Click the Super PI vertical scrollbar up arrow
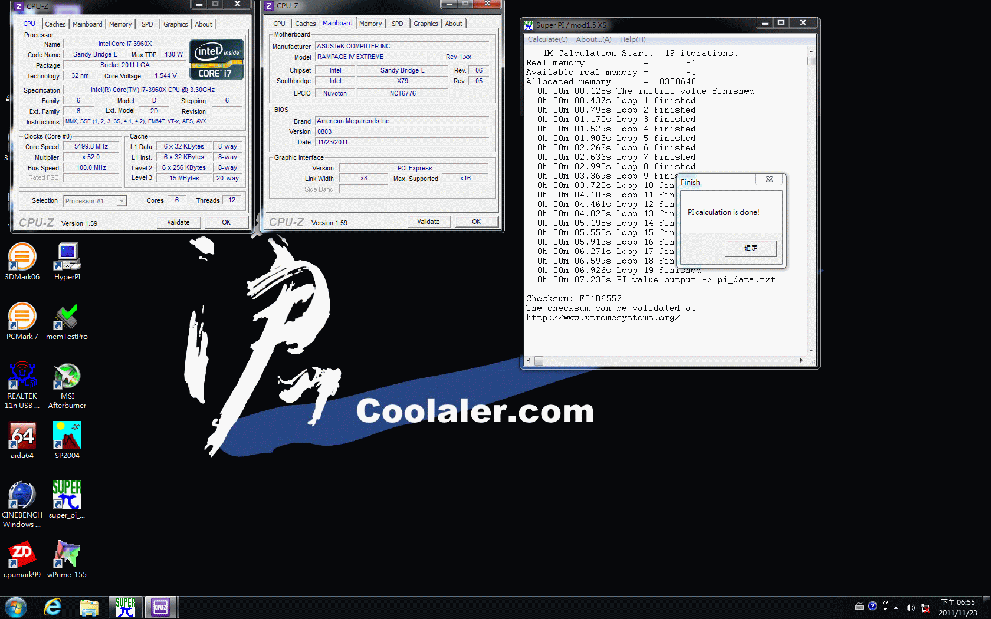 pos(812,52)
